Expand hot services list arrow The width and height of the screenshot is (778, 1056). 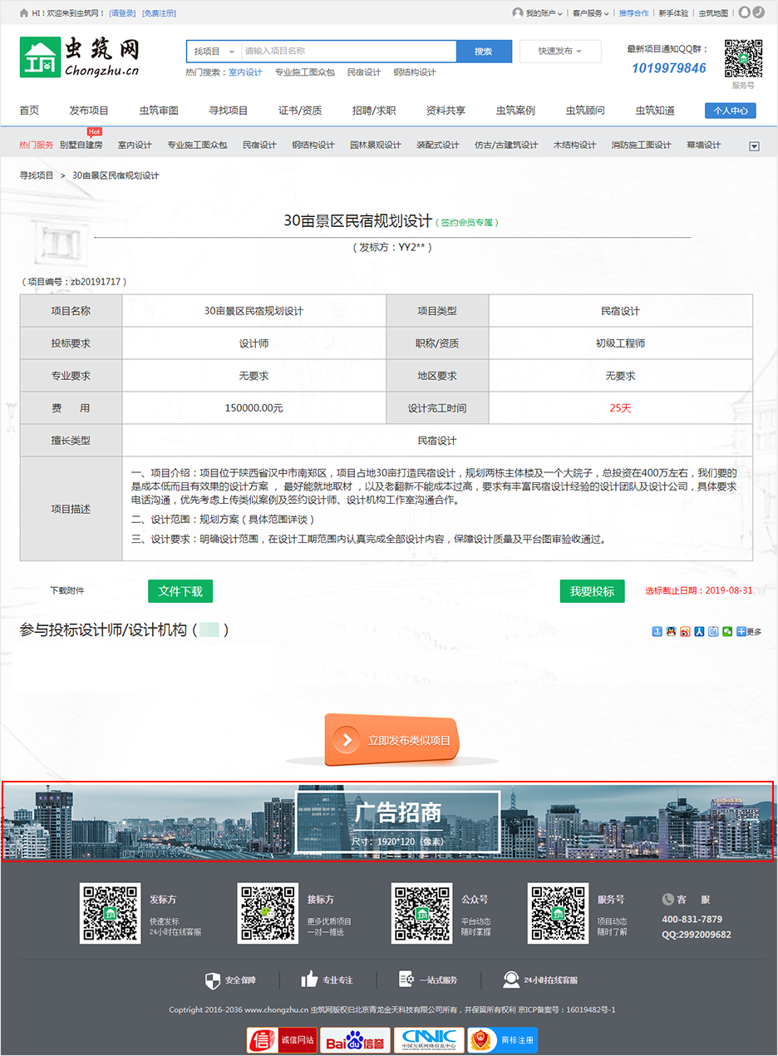(x=755, y=146)
